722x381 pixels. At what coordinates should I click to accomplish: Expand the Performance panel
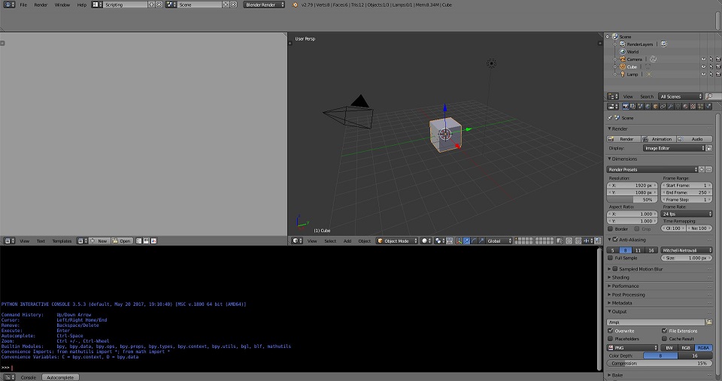623,286
